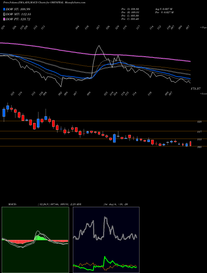Click the 111 price axis label
This screenshot has height=273, width=207.
pyautogui.click(x=199, y=140)
